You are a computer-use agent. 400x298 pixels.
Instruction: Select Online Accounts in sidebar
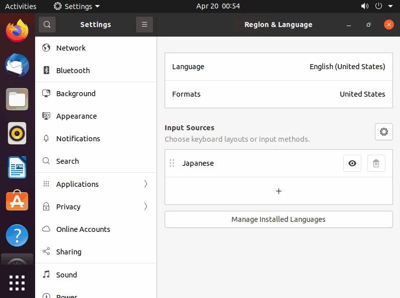[x=96, y=229]
